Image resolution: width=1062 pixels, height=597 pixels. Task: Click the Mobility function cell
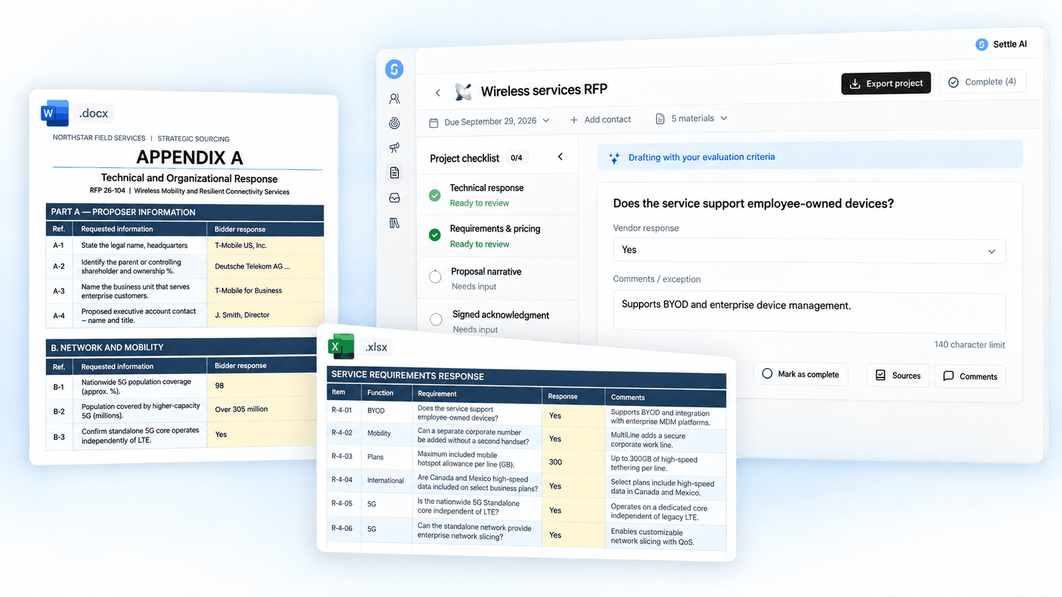(x=386, y=433)
